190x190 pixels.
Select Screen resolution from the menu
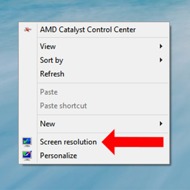point(94,142)
